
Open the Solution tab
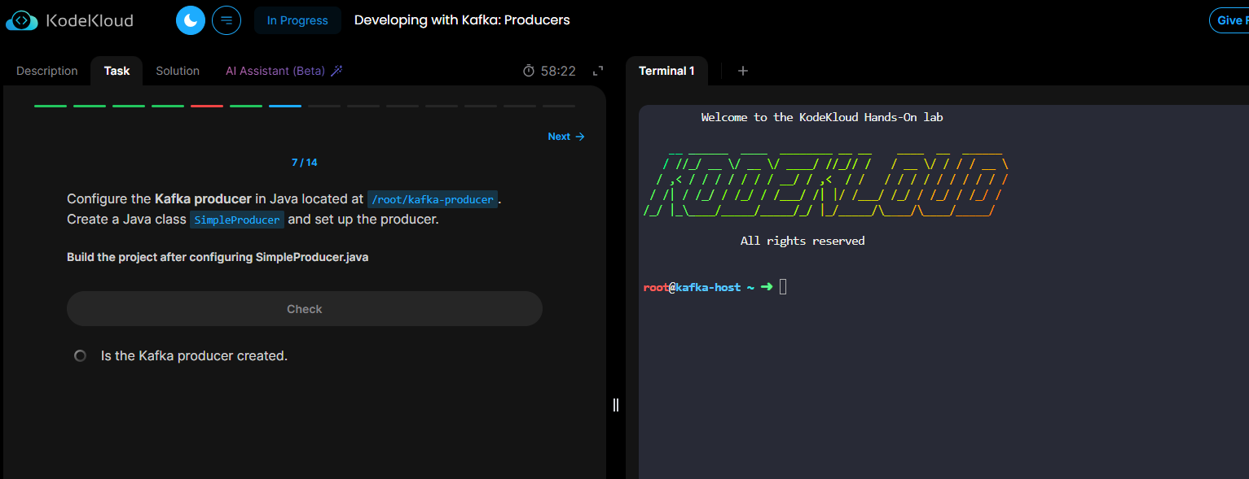[x=178, y=71]
